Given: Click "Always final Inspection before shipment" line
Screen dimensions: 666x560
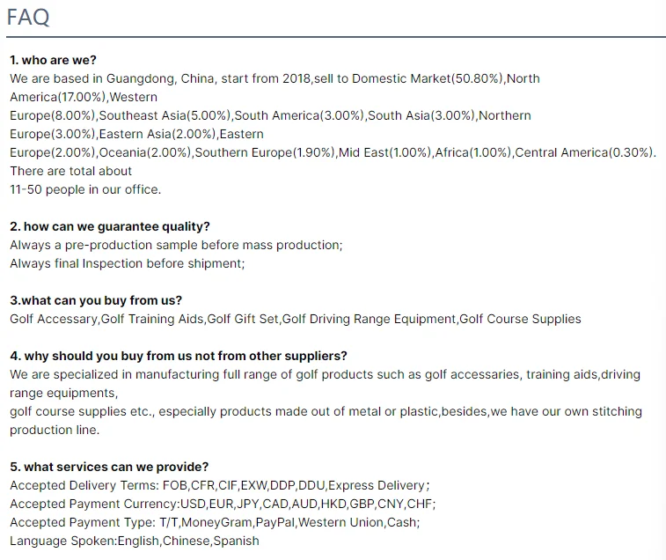Looking at the screenshot, I should point(128,263).
